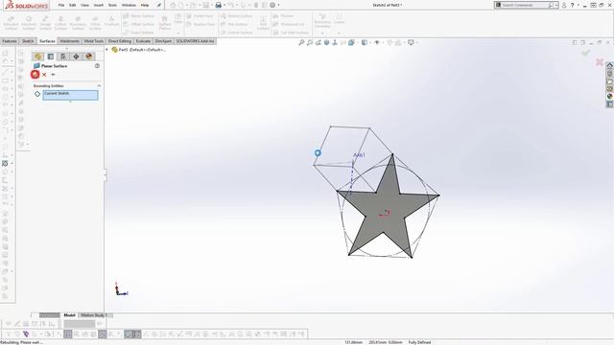Pin the menu bar with pushpin

159,5
